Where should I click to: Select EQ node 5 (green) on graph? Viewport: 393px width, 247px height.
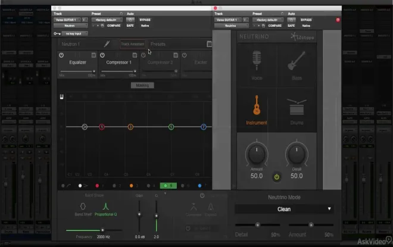click(171, 127)
